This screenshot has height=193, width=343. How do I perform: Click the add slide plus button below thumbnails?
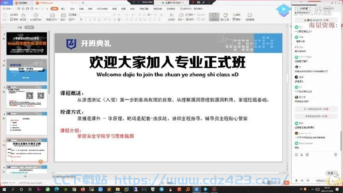[x=25, y=176]
